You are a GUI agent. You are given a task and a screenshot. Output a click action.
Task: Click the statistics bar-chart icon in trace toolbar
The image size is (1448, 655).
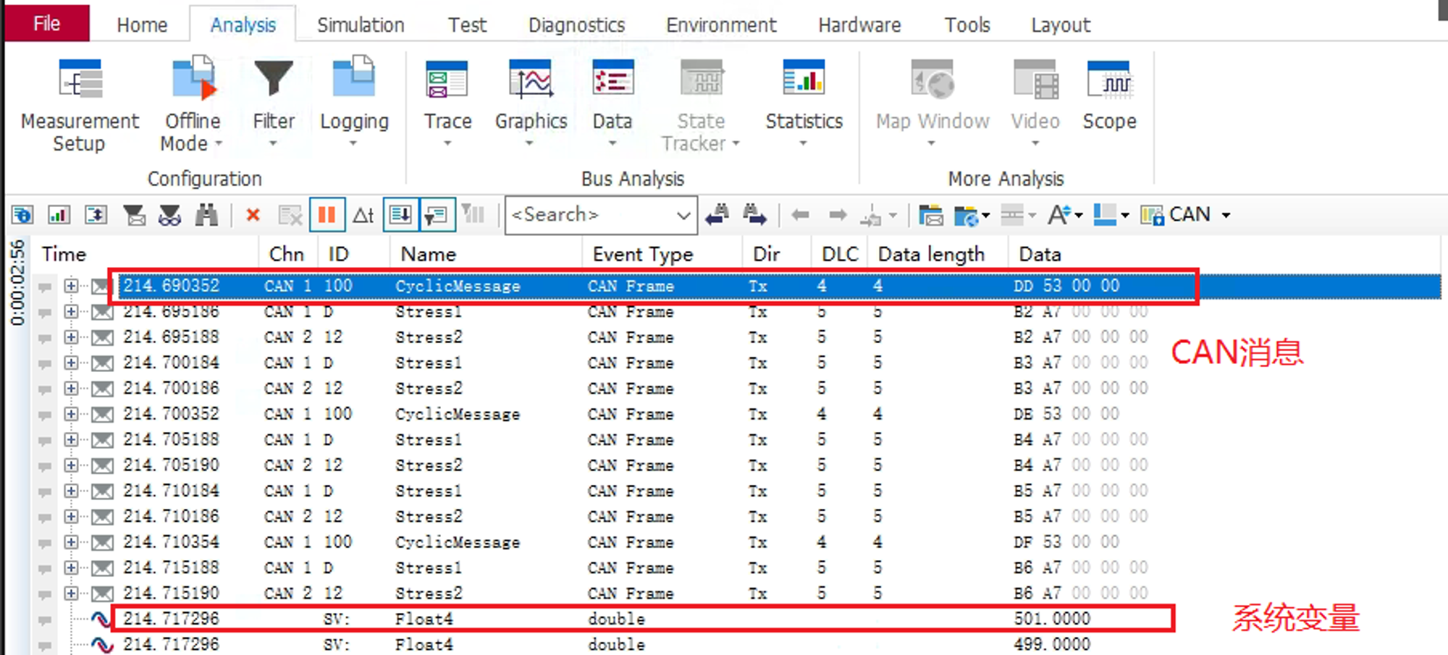point(59,215)
